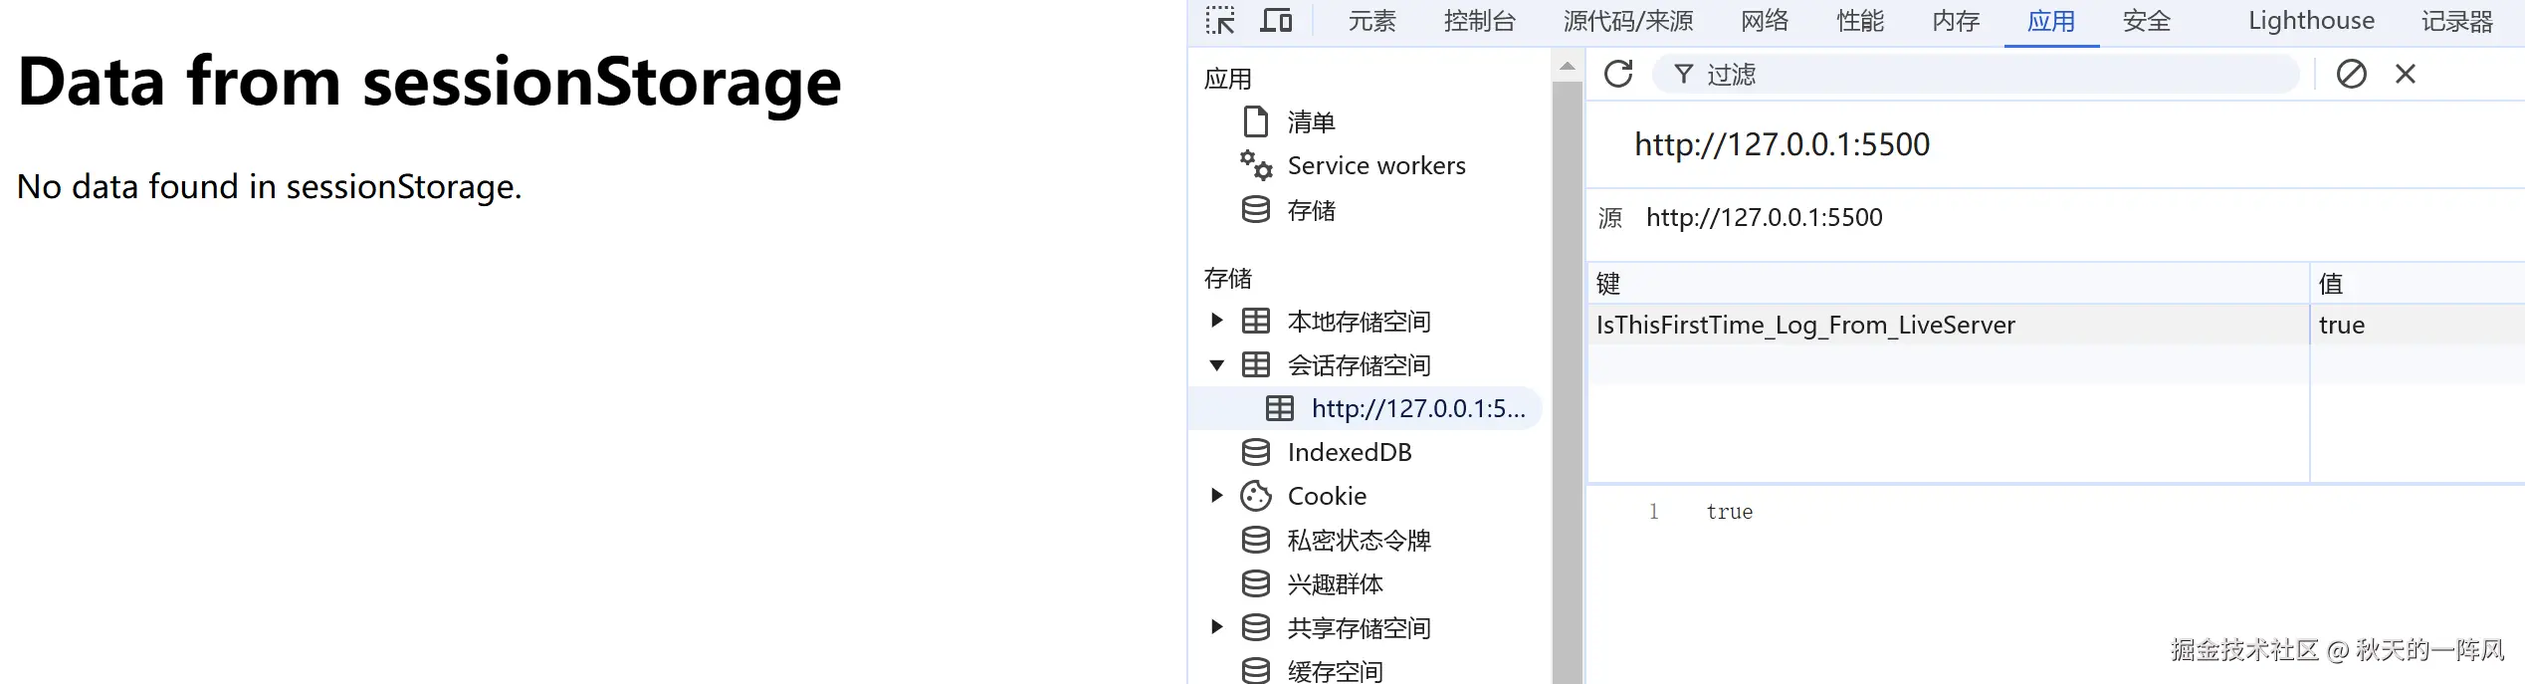This screenshot has height=684, width=2525.
Task: Click the filter funnel icon
Action: [1683, 74]
